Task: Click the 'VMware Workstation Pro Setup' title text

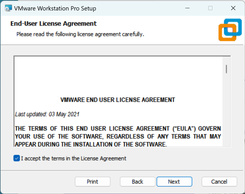Action: pyautogui.click(x=55, y=8)
